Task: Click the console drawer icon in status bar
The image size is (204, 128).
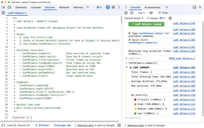Action: (x=119, y=125)
